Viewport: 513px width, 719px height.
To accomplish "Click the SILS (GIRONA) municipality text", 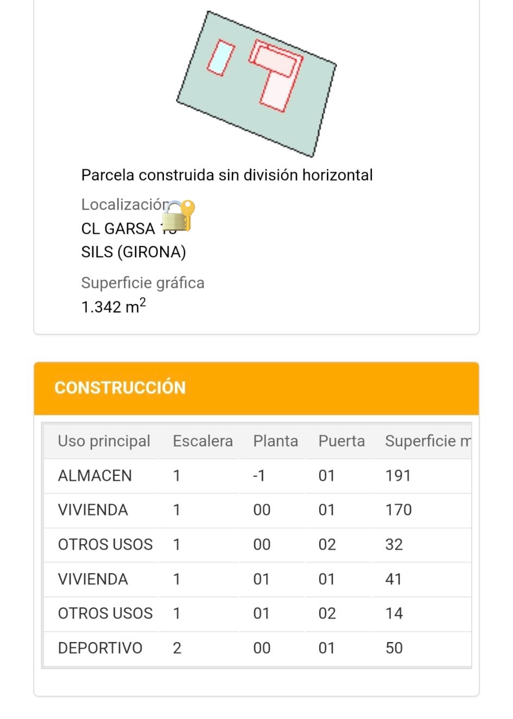I will point(134,252).
